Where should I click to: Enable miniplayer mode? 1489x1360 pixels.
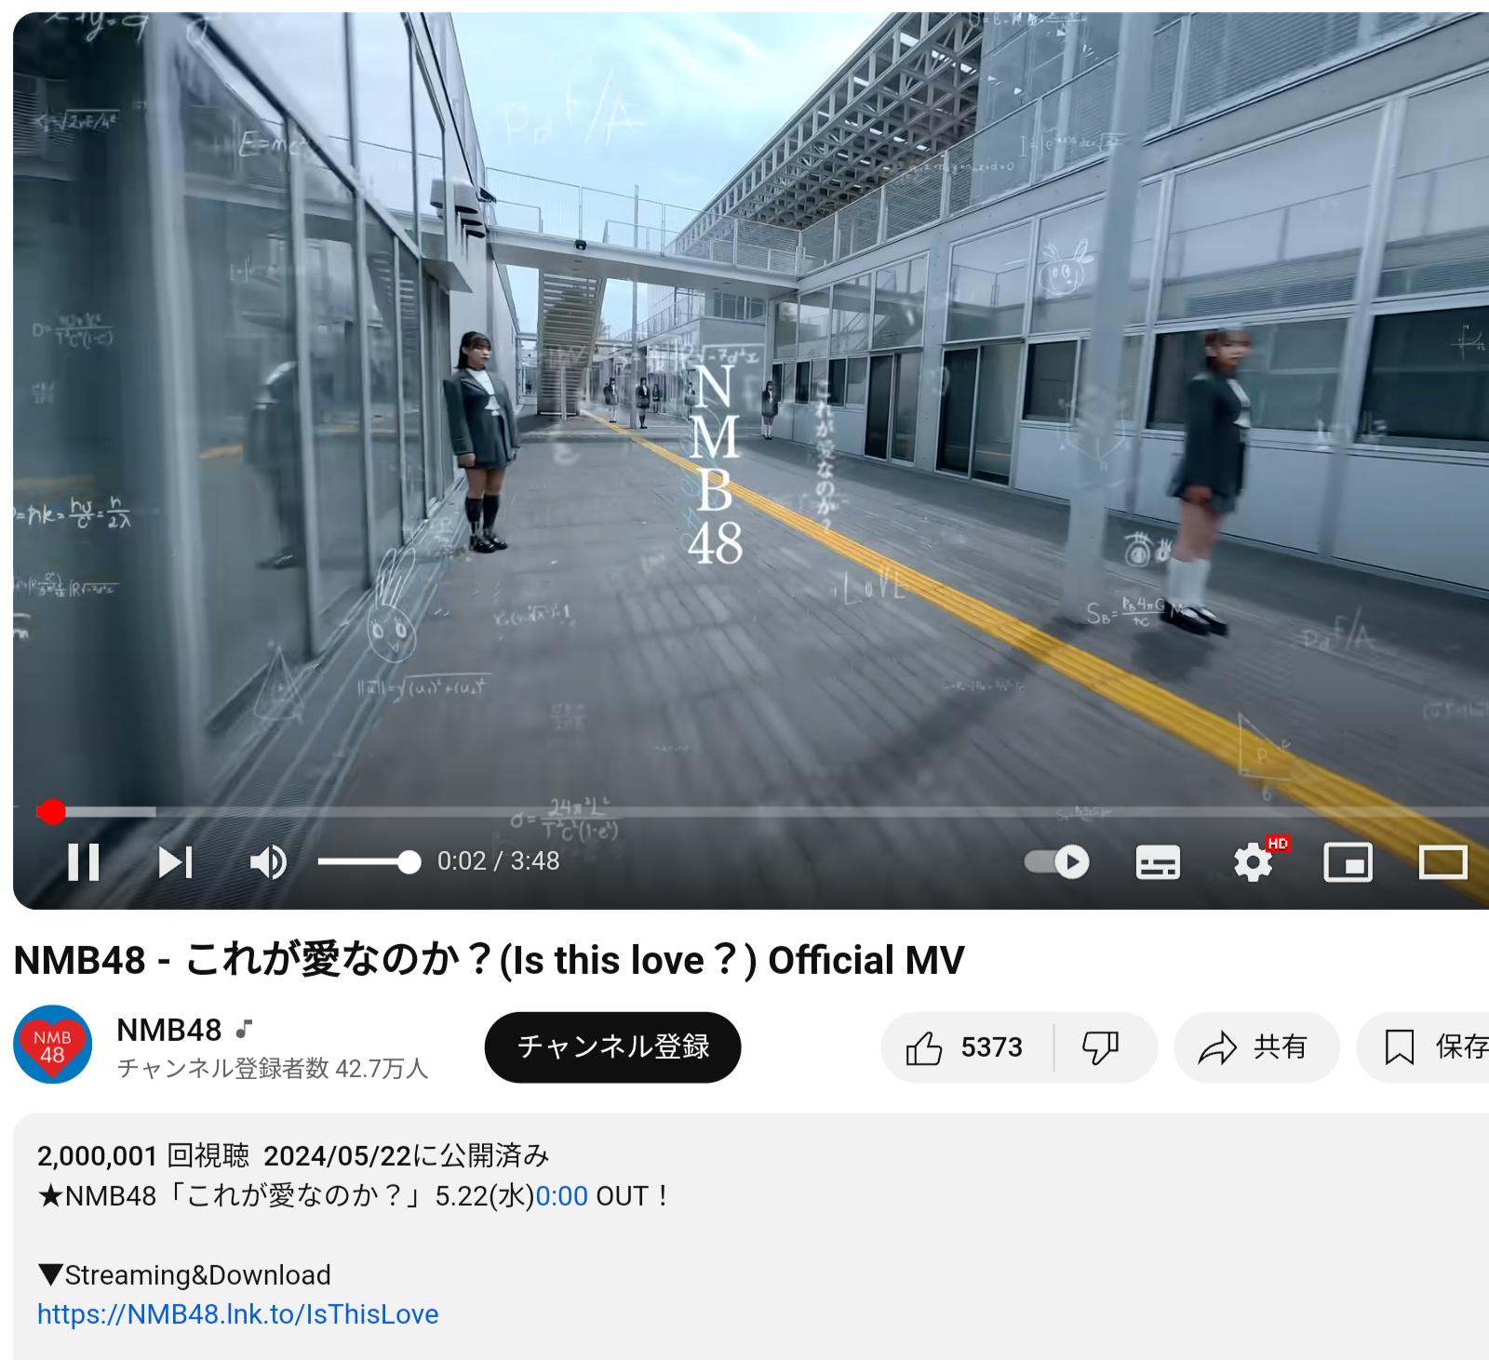1348,862
